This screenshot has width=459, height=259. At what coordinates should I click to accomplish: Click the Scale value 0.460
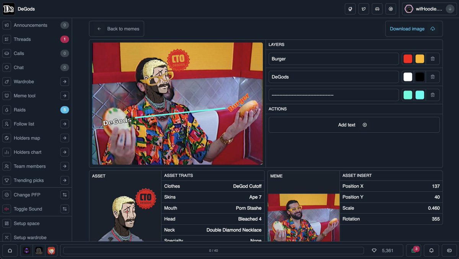(434, 208)
